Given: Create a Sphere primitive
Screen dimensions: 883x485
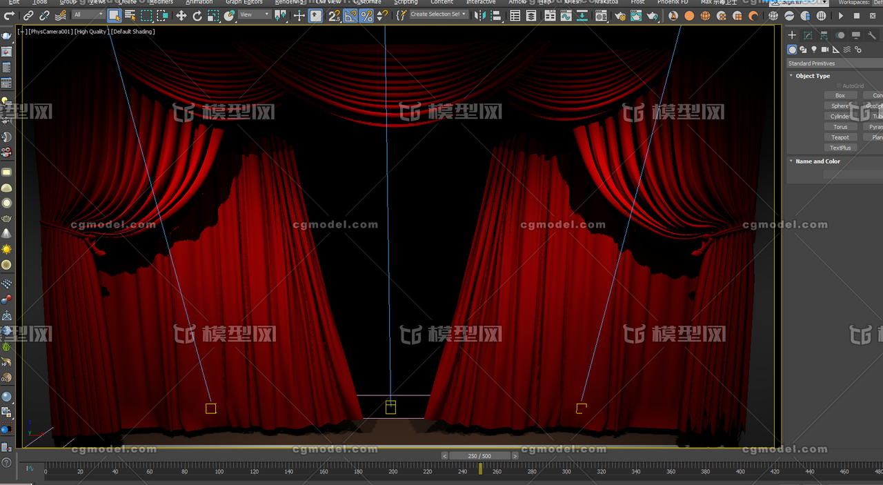Looking at the screenshot, I should click(840, 106).
